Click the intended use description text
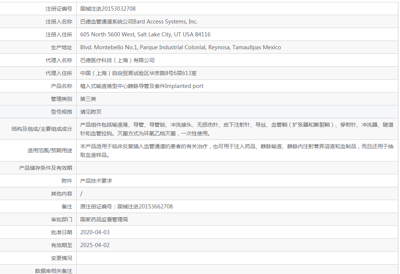400x274 pixels. click(x=237, y=150)
